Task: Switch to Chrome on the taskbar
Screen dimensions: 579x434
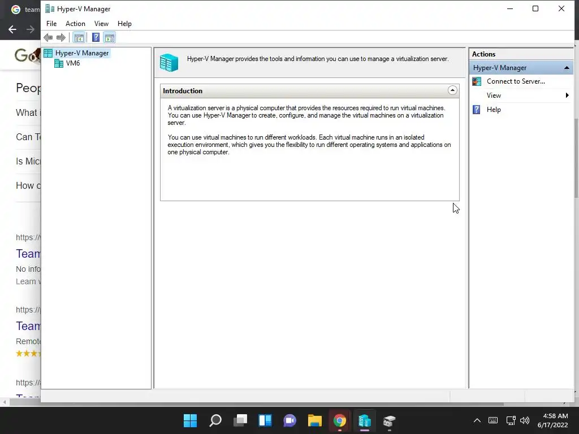Action: pyautogui.click(x=340, y=420)
